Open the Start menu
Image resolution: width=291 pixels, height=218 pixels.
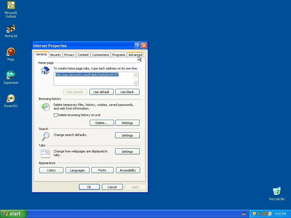tap(14, 214)
